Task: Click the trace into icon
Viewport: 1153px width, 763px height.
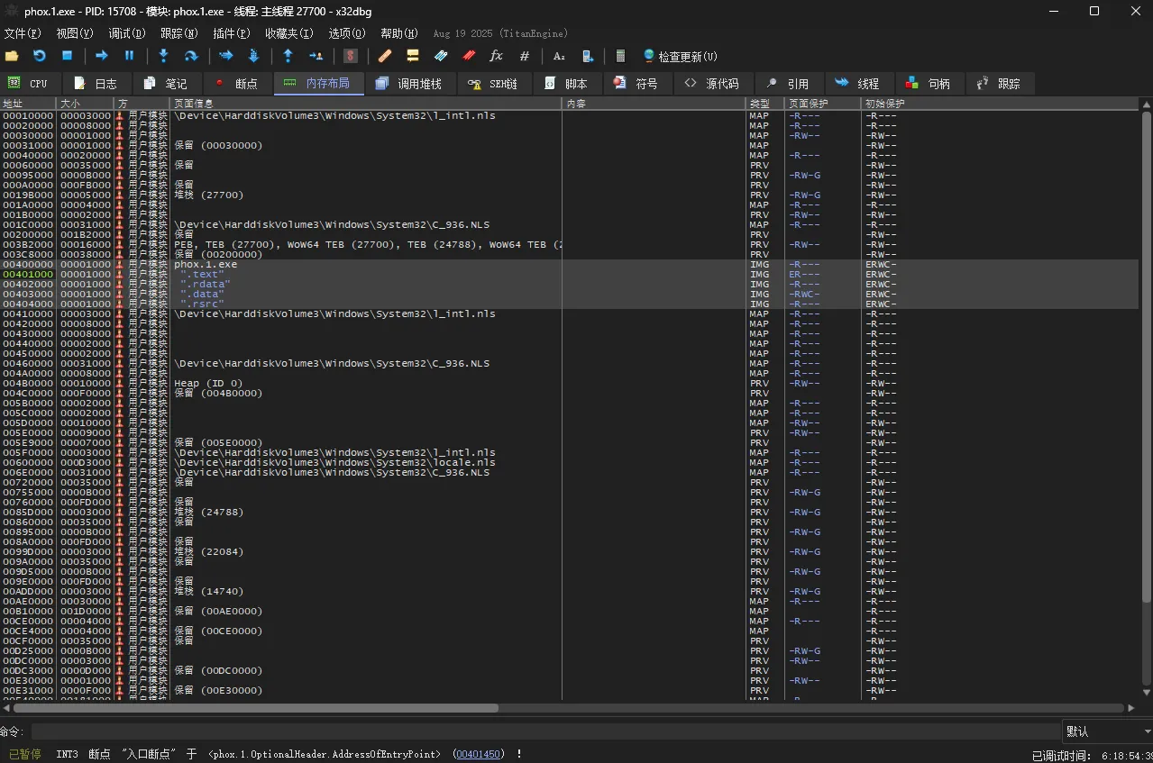Action: (x=225, y=56)
